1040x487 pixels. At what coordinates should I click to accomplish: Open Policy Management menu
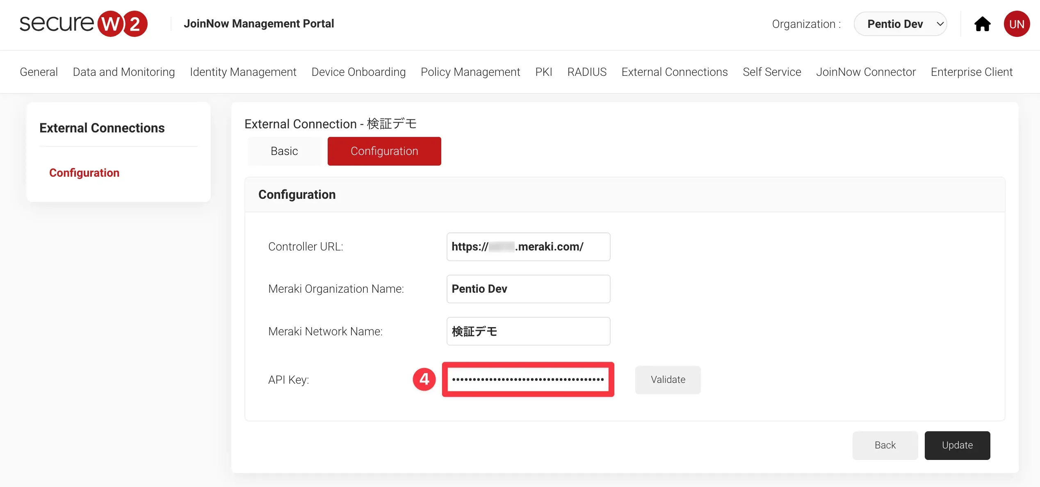470,72
